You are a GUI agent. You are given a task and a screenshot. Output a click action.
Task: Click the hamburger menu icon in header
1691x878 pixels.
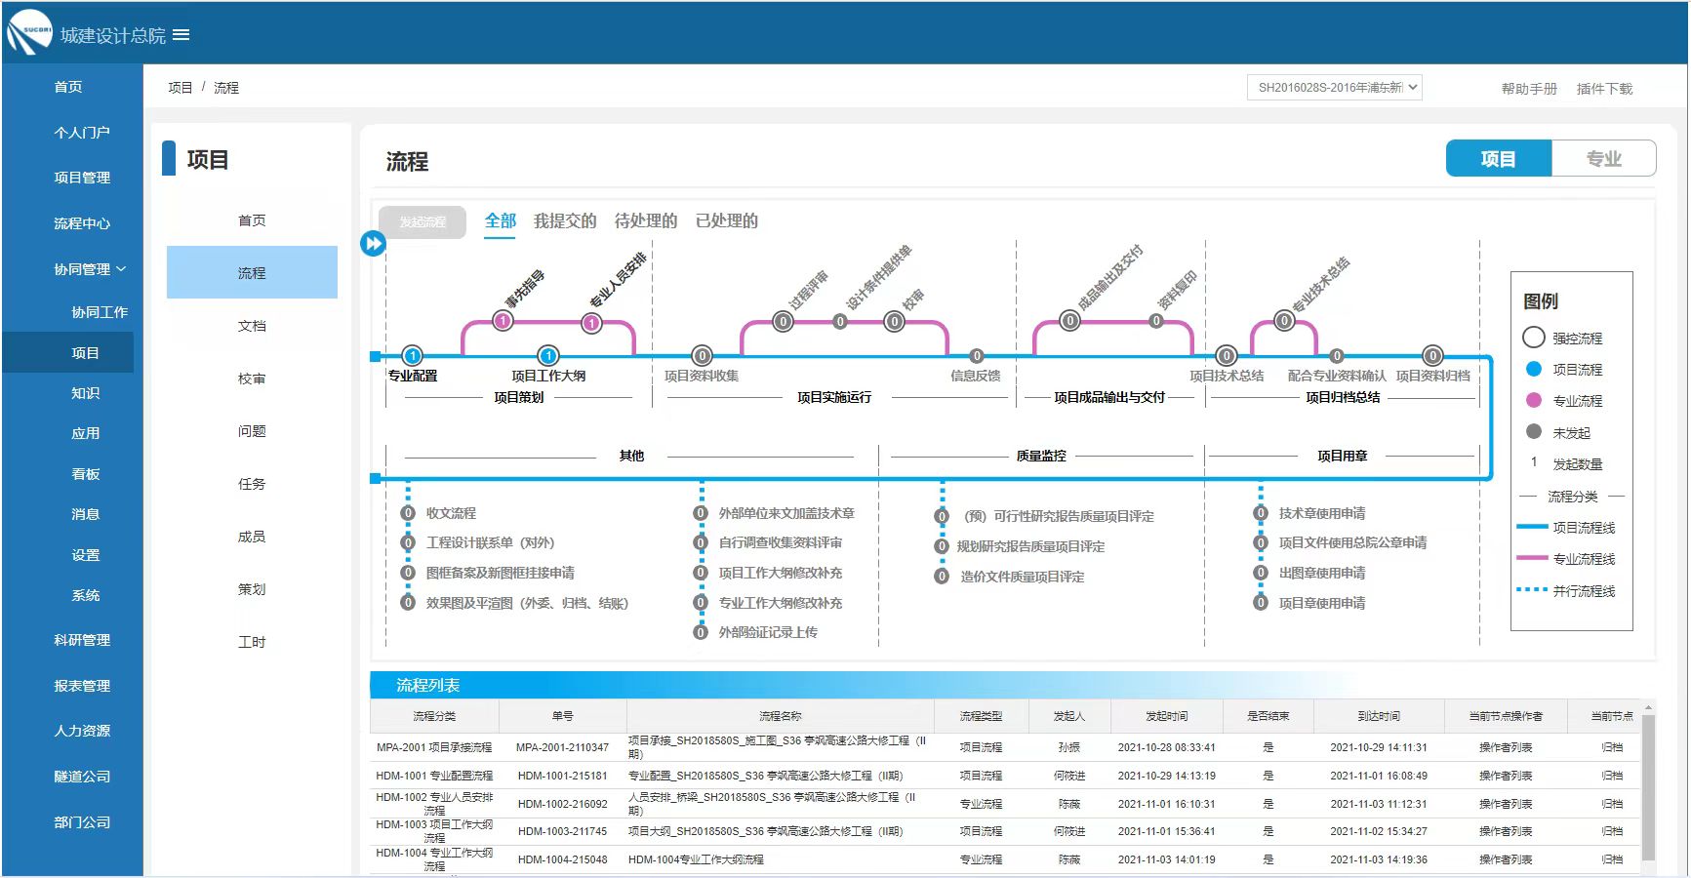tap(181, 35)
